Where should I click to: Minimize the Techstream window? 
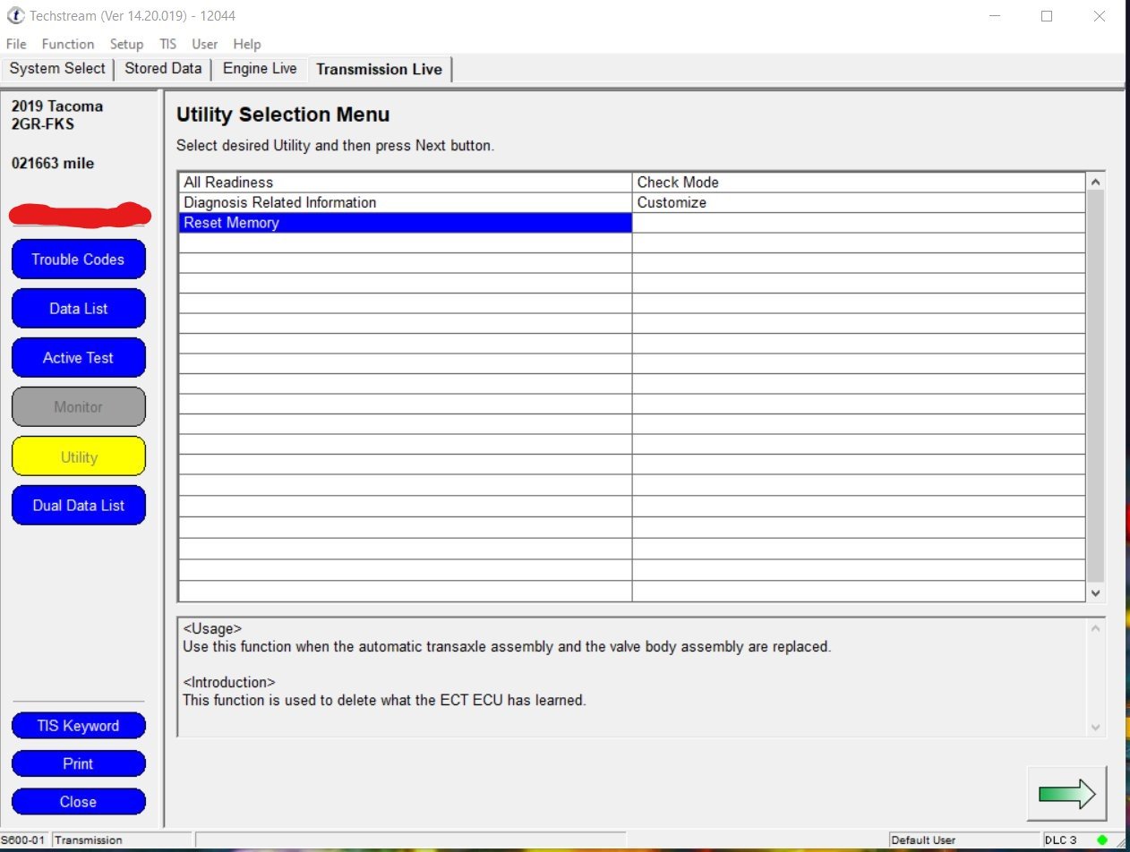coord(995,16)
